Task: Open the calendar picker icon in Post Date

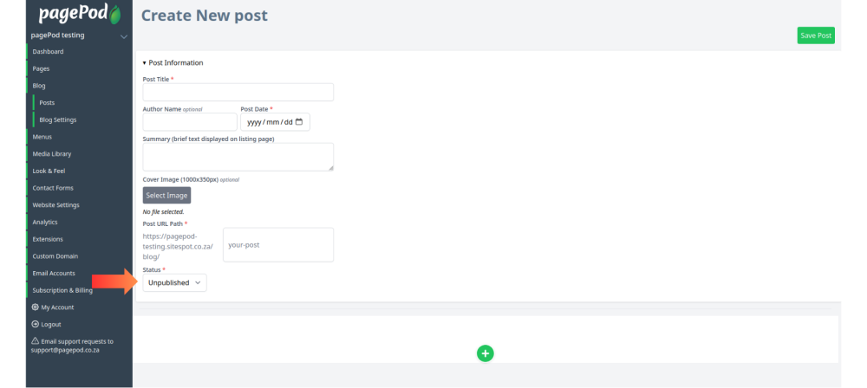Action: tap(299, 122)
